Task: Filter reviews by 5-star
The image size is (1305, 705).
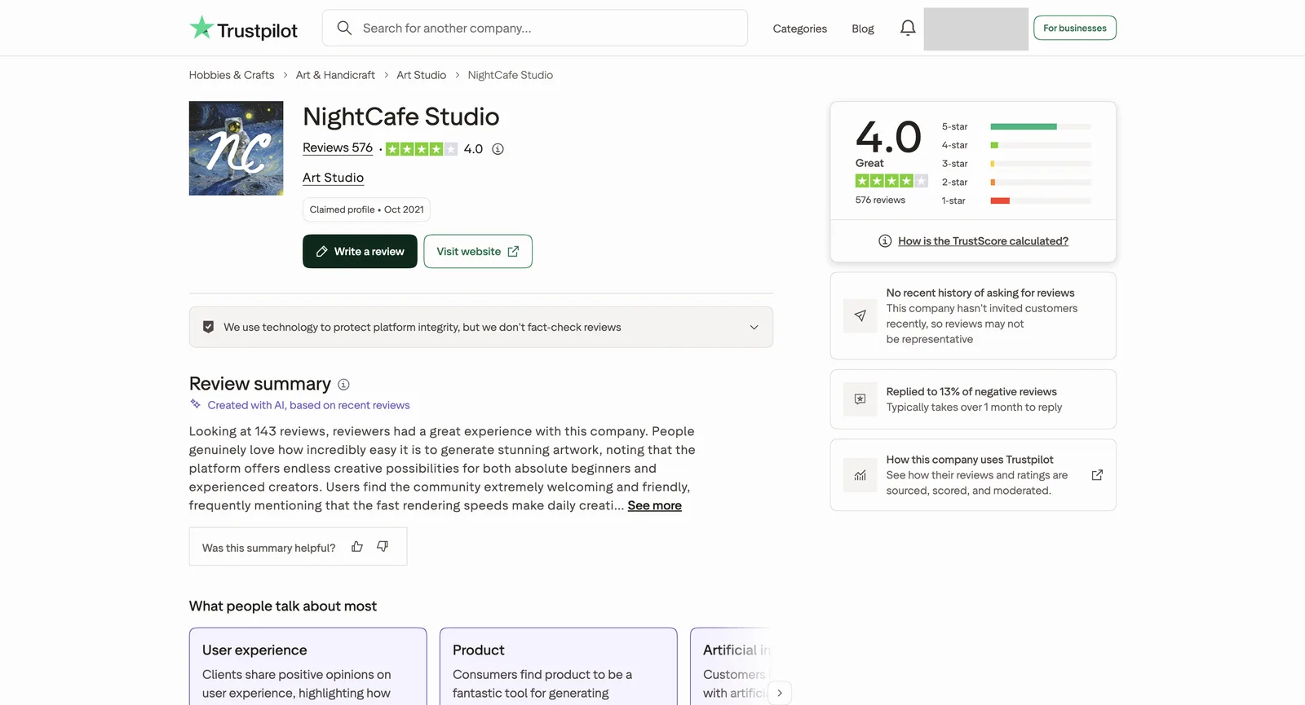Action: (x=1016, y=127)
